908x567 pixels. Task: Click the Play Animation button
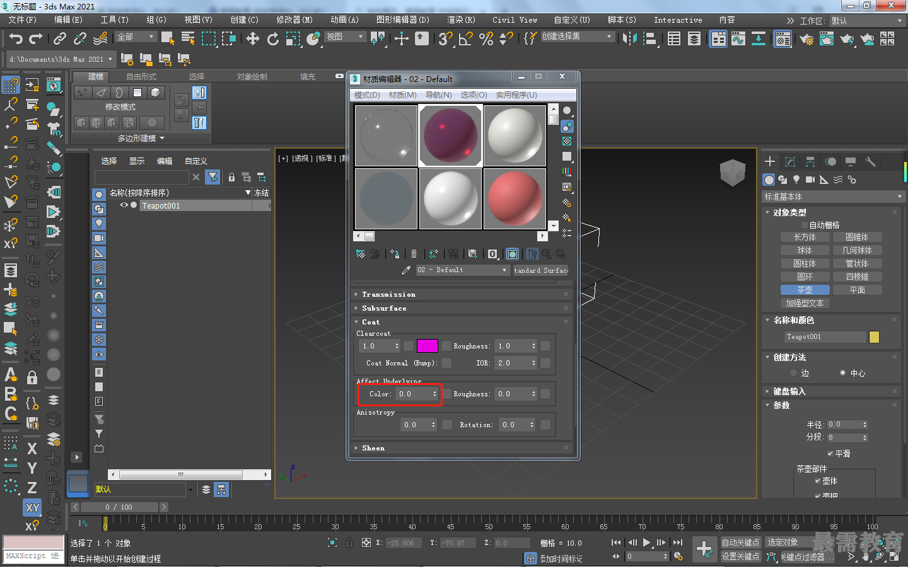click(646, 542)
